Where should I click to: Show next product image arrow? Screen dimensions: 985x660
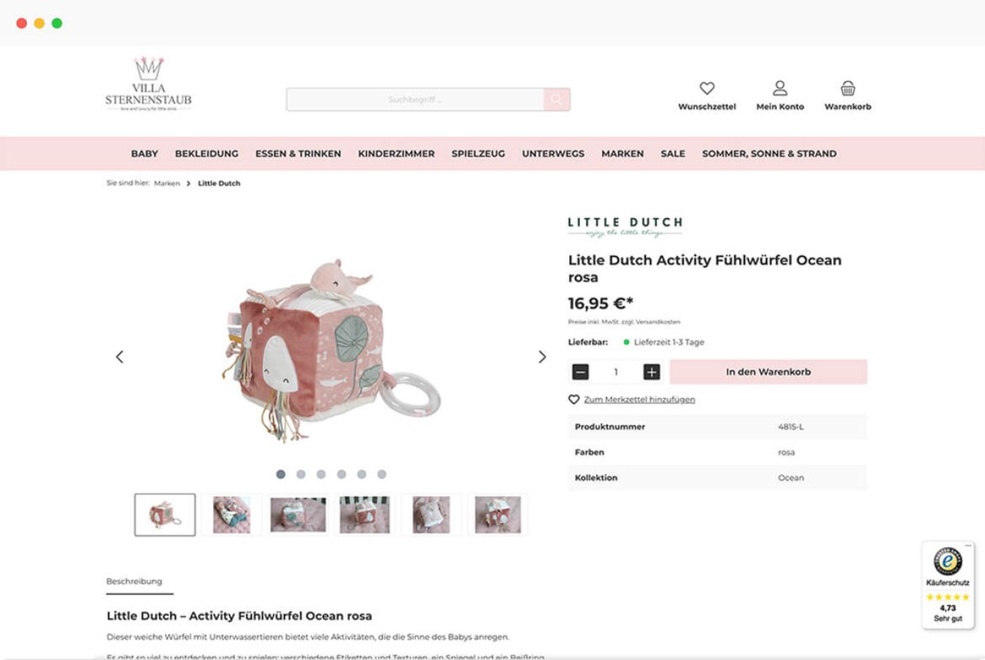pos(542,357)
